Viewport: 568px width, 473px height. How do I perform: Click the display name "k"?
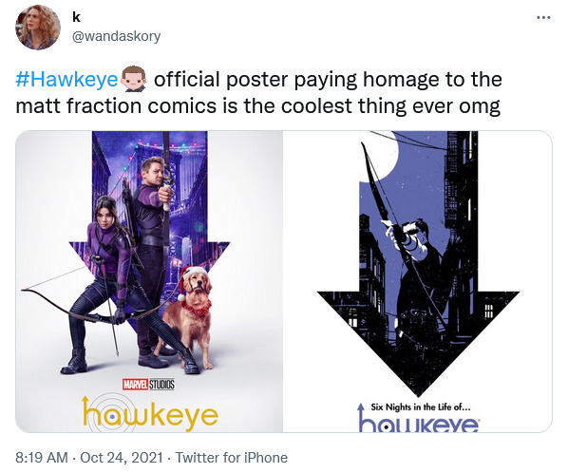pyautogui.click(x=76, y=17)
